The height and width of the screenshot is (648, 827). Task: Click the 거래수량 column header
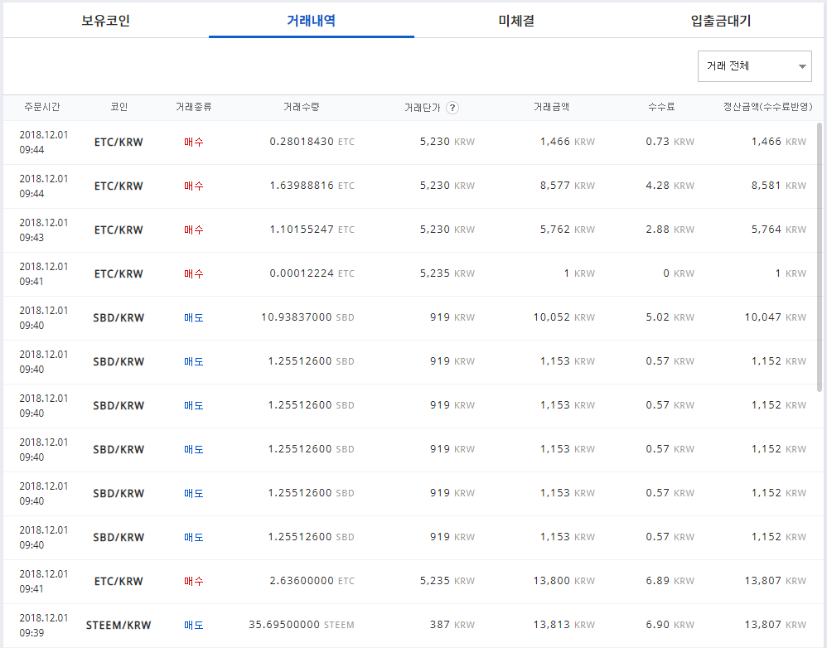pyautogui.click(x=301, y=107)
